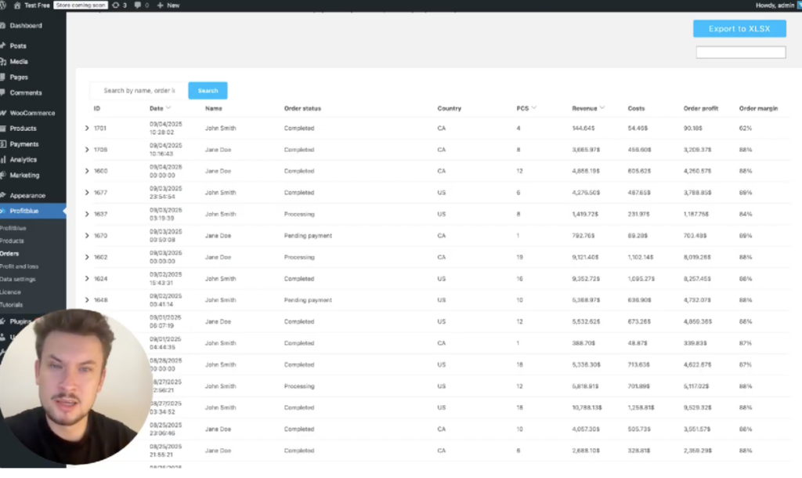The width and height of the screenshot is (802, 478).
Task: Expand order row 1624
Action: click(87, 279)
